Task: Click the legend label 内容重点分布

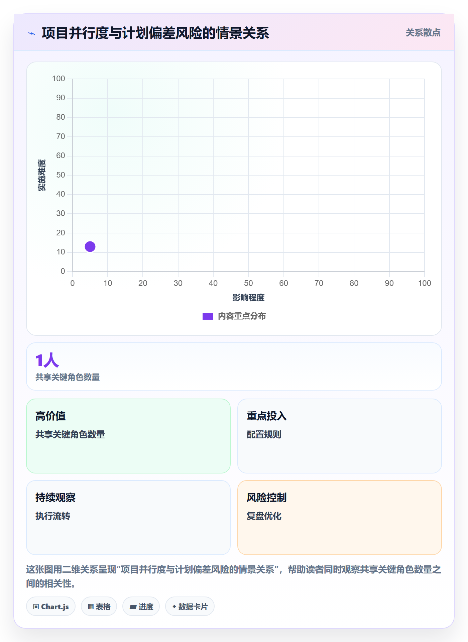Action: 242,316
